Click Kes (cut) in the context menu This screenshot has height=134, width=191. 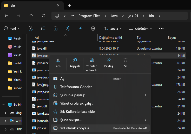[58, 63]
